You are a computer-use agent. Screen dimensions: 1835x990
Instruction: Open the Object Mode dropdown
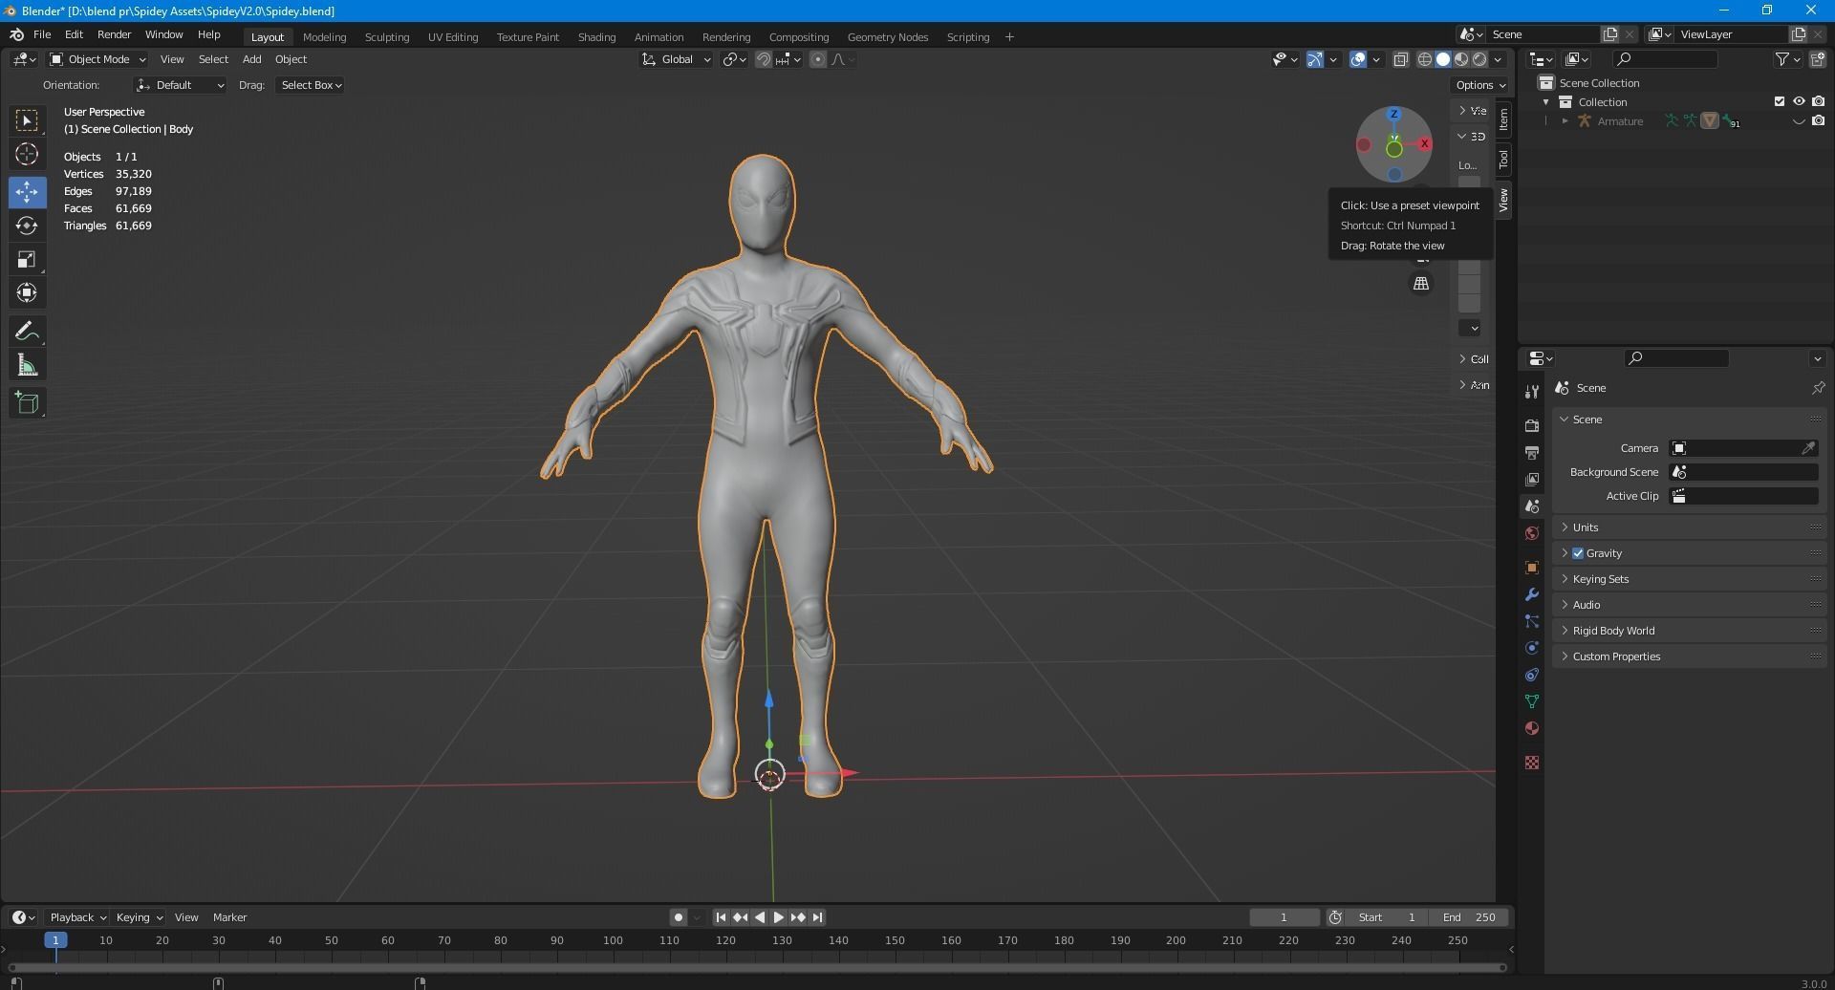pos(97,59)
